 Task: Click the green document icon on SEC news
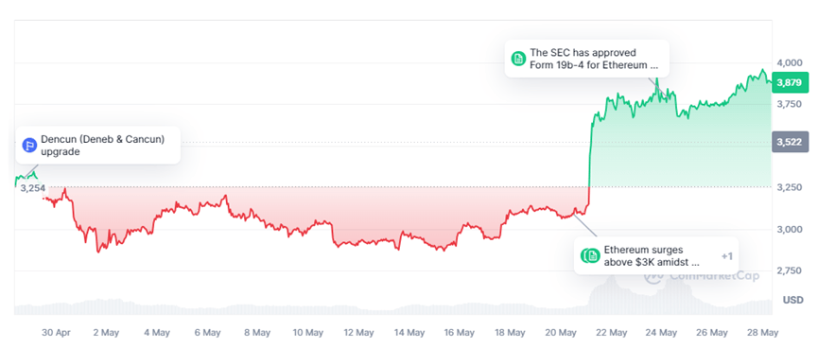(x=518, y=59)
